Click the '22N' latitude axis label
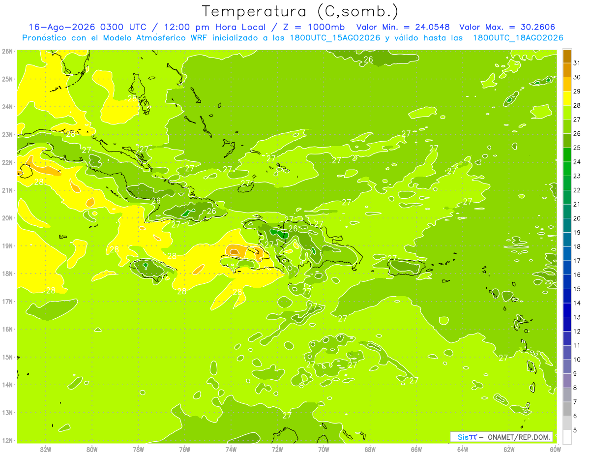The image size is (590, 456). pos(7,162)
